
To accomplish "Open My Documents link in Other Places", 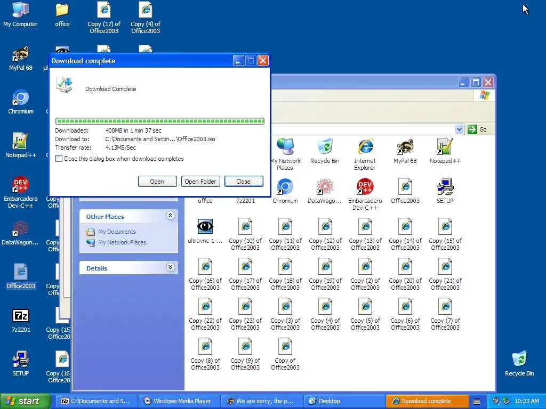I will point(117,232).
